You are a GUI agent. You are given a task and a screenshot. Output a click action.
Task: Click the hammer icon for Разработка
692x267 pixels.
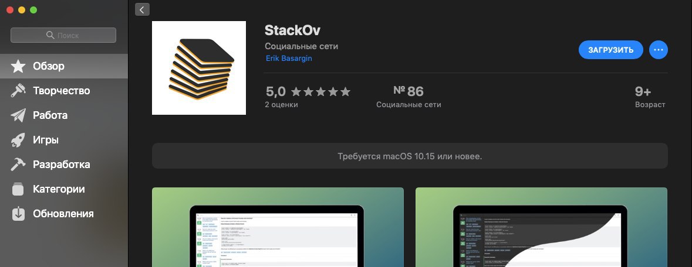pyautogui.click(x=18, y=165)
